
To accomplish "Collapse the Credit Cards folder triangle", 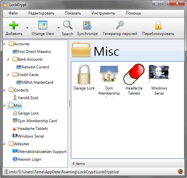I will 8,75.
